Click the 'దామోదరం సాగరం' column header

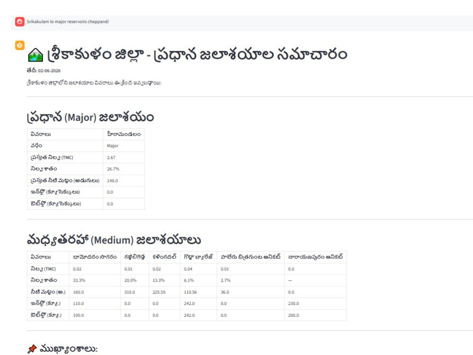[x=95, y=257]
